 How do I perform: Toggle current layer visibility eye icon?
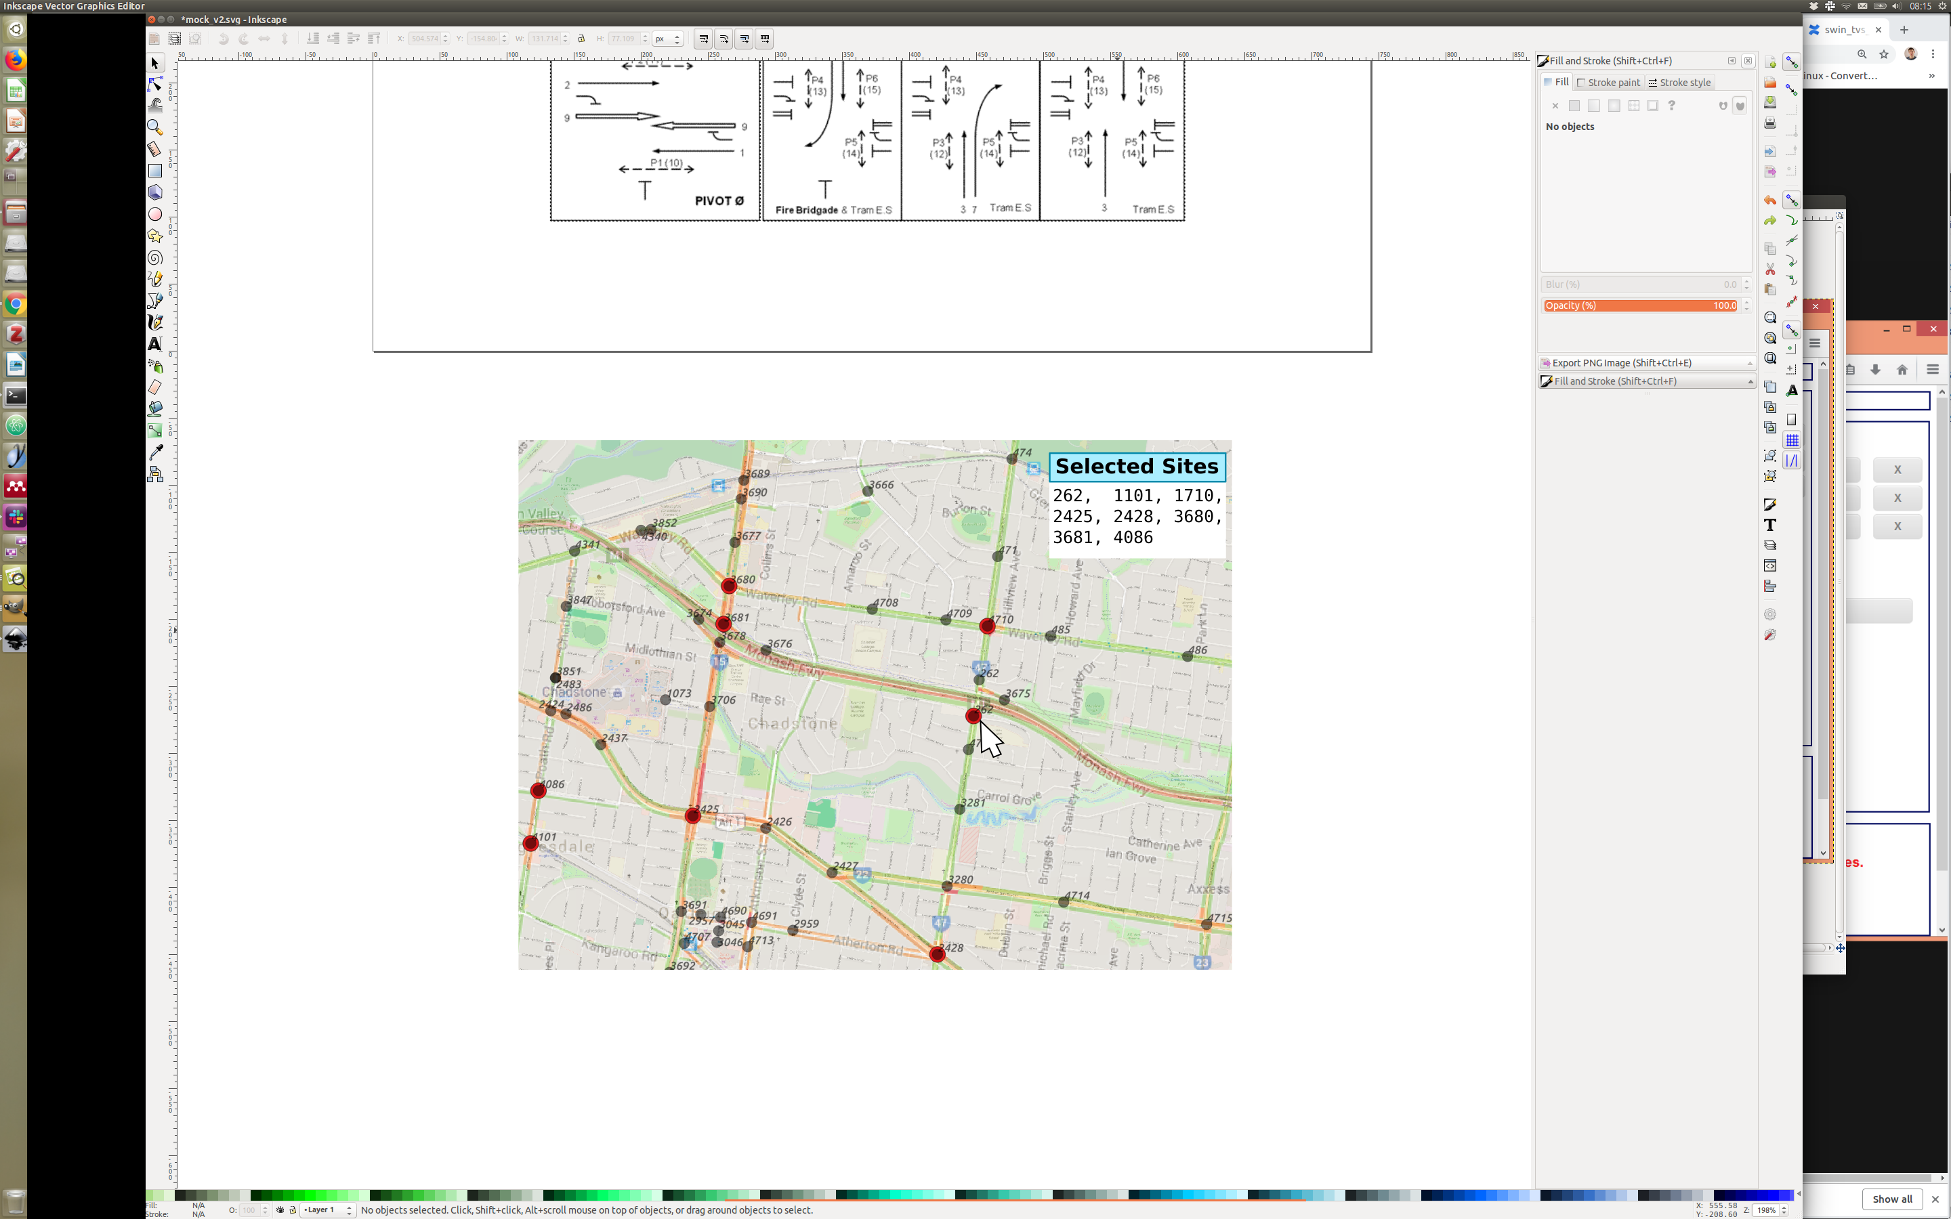coord(280,1210)
